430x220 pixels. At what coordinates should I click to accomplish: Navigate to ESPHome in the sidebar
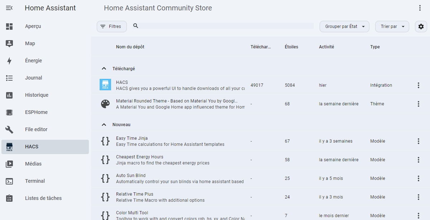[x=45, y=112]
